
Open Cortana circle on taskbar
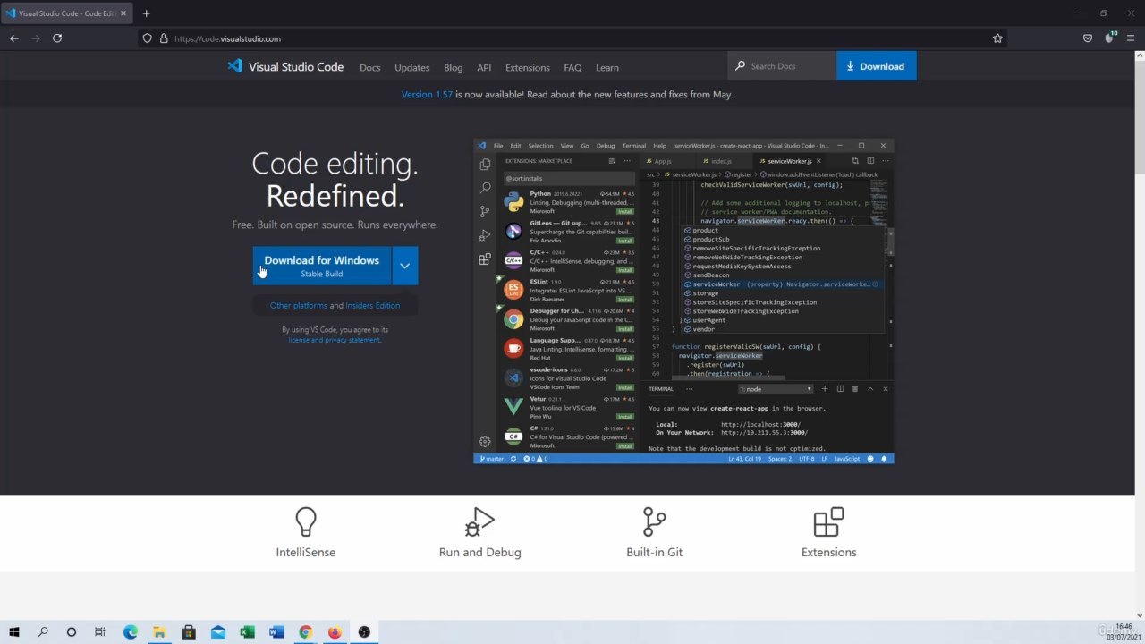point(72,632)
